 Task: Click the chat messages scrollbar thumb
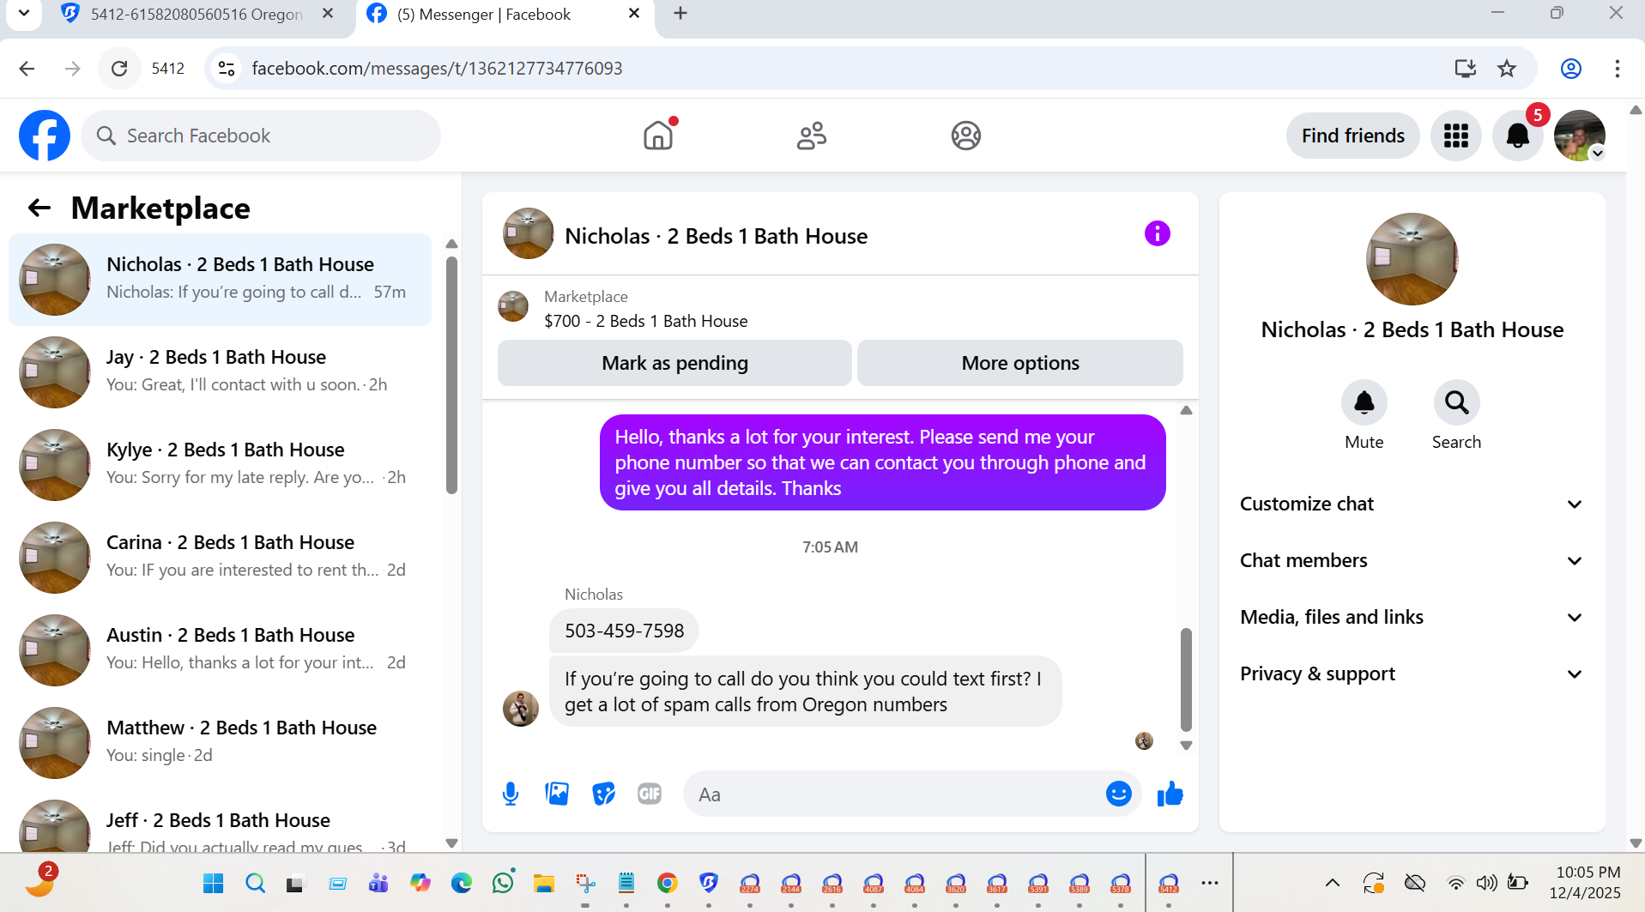click(x=1186, y=679)
